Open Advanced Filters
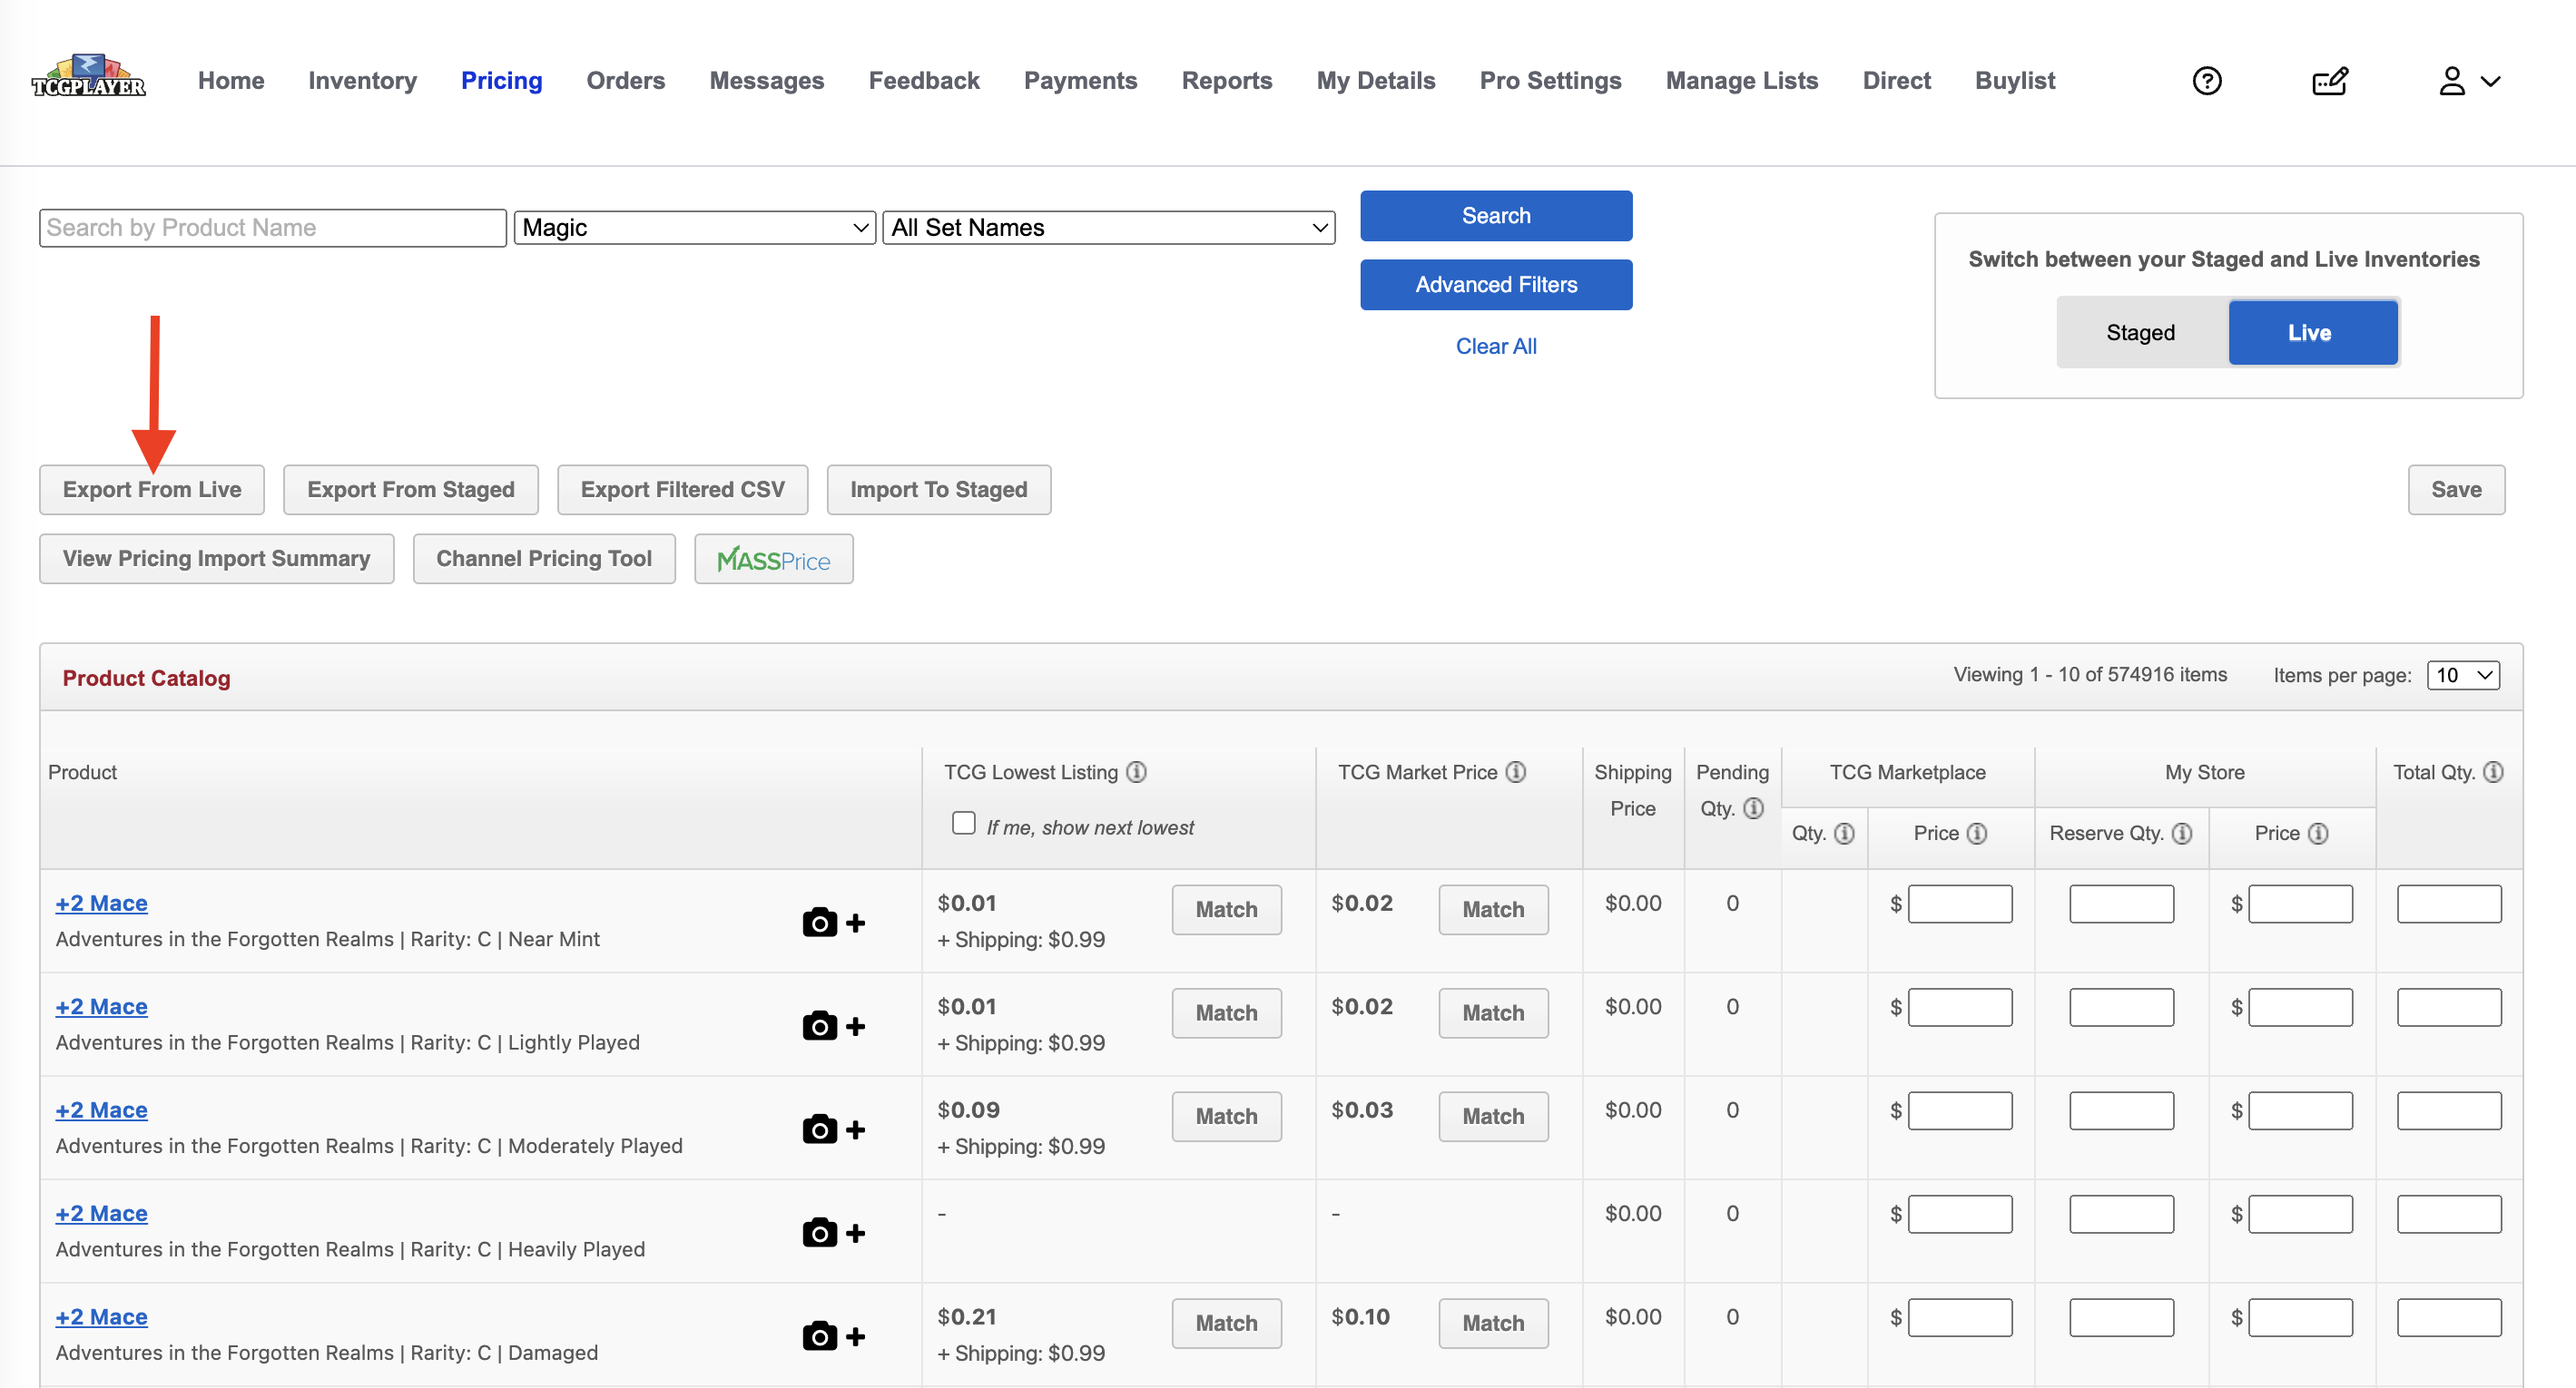This screenshot has height=1388, width=2576. pos(1496,285)
